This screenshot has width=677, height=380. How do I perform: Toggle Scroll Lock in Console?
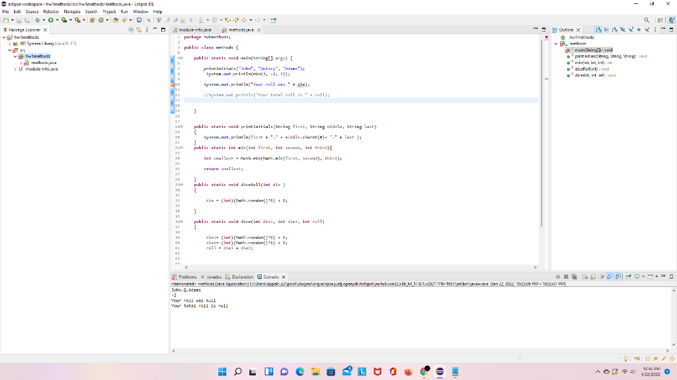(593, 276)
